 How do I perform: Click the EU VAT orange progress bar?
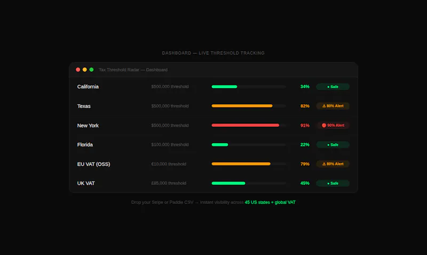pos(241,164)
